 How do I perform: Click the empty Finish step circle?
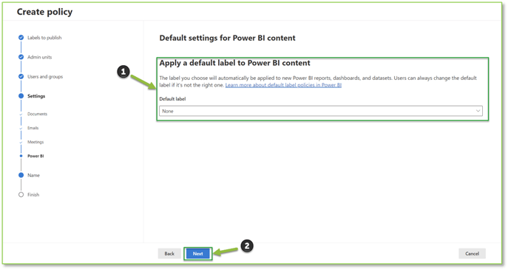coord(21,195)
